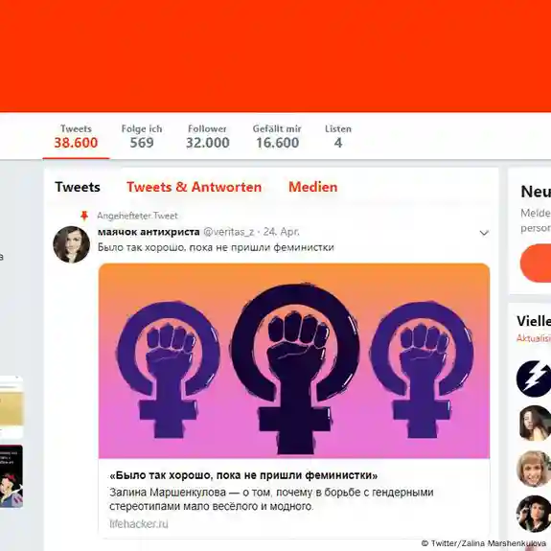Open the lifehacker.ru article link card
551x551 pixels.
tap(294, 499)
